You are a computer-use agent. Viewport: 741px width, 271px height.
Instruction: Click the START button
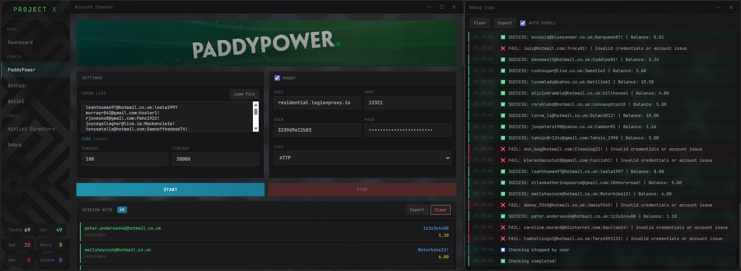[x=170, y=190]
